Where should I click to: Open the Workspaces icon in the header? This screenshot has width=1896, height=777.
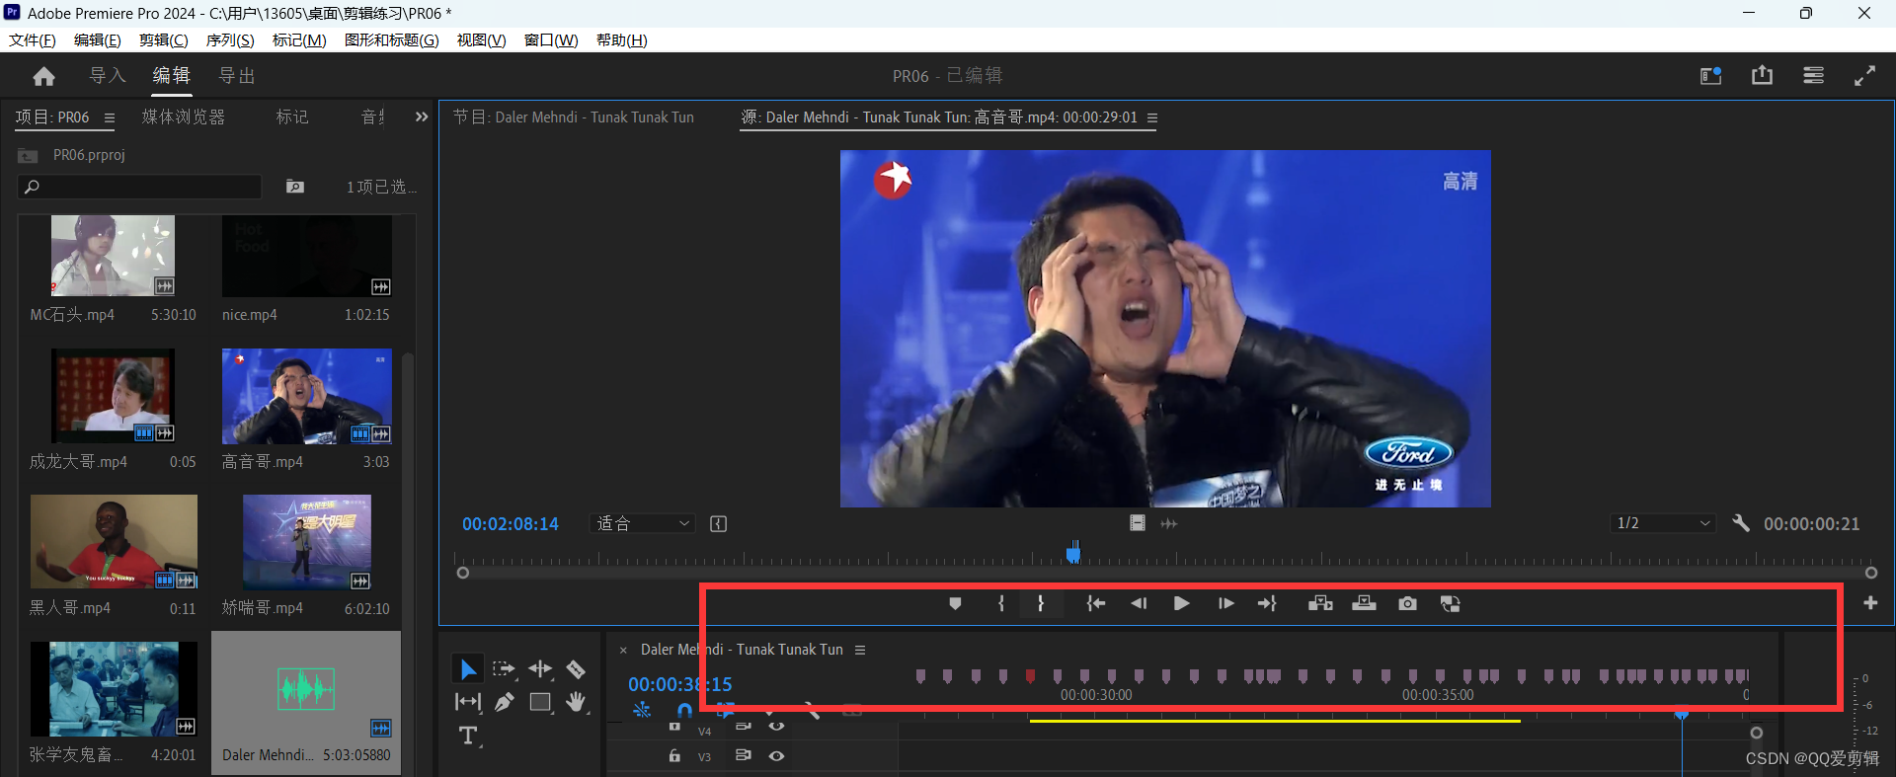coord(1710,76)
